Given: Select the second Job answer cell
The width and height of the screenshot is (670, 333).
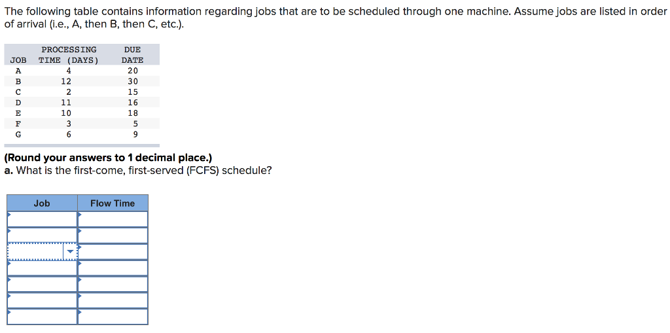Looking at the screenshot, I should pyautogui.click(x=43, y=236).
